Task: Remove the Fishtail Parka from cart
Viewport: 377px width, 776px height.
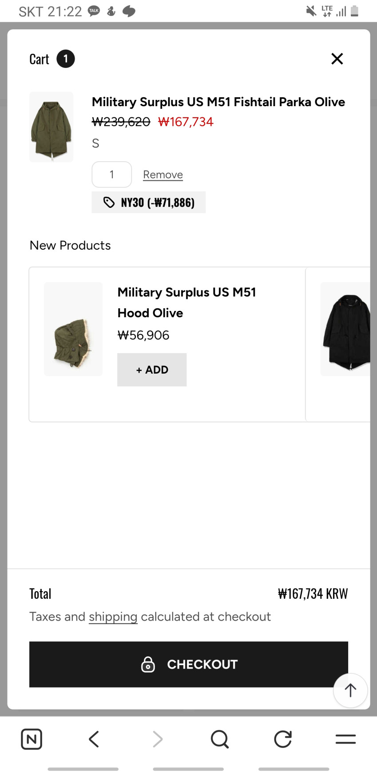Action: (x=163, y=175)
